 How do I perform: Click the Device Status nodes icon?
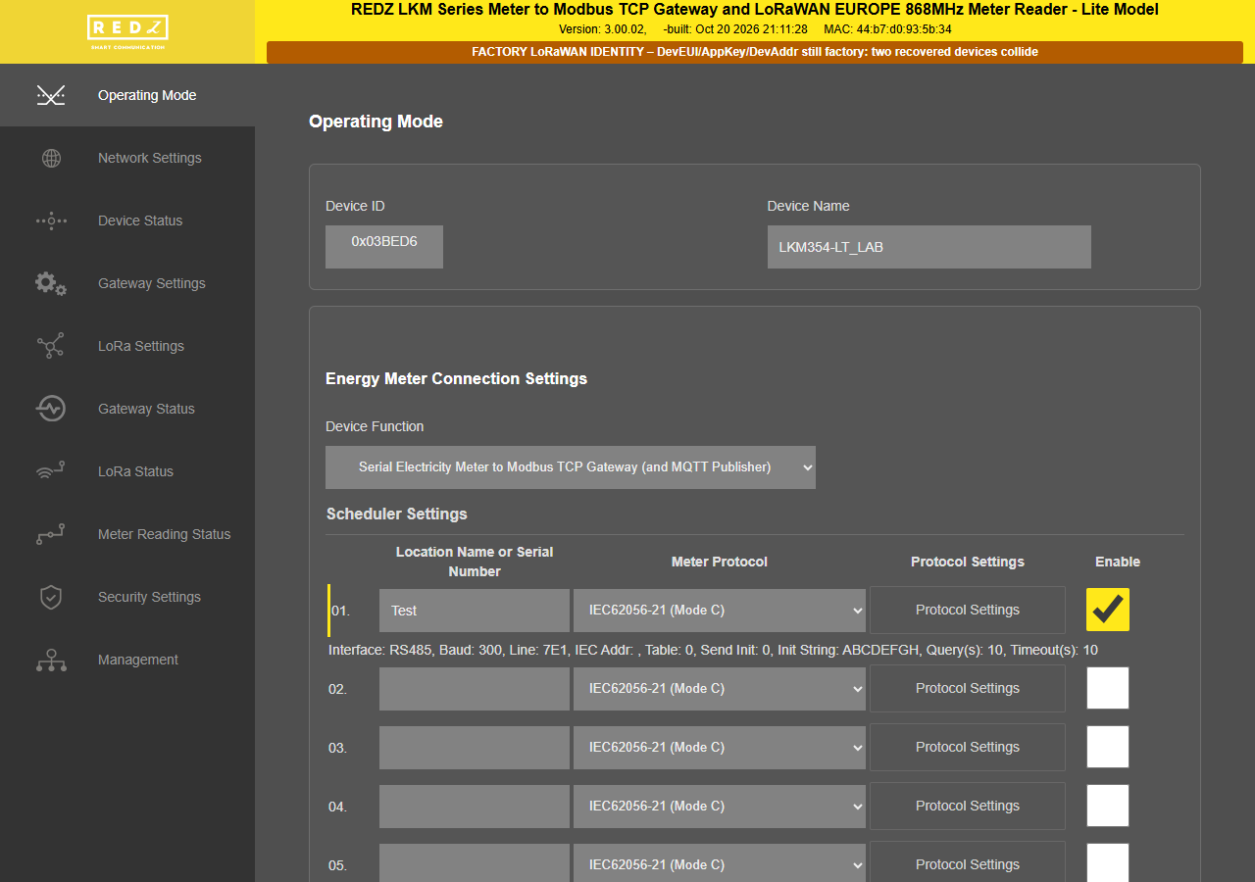51,220
